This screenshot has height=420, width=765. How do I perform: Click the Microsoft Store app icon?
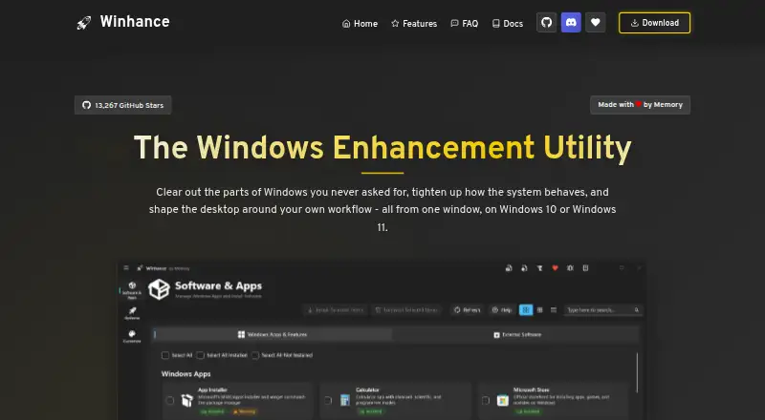pos(503,401)
